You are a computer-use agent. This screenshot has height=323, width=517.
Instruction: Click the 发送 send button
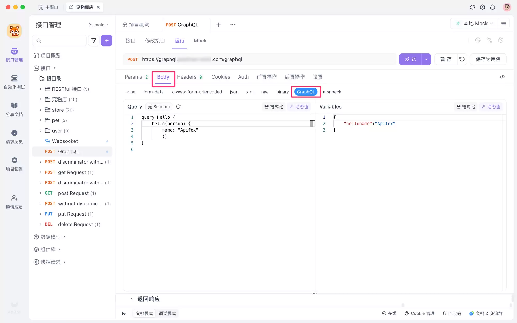[x=410, y=59]
